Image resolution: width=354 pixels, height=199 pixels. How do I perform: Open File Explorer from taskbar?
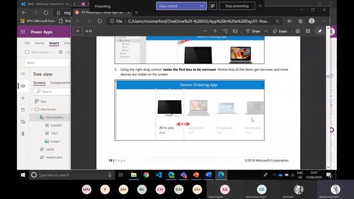click(x=134, y=175)
